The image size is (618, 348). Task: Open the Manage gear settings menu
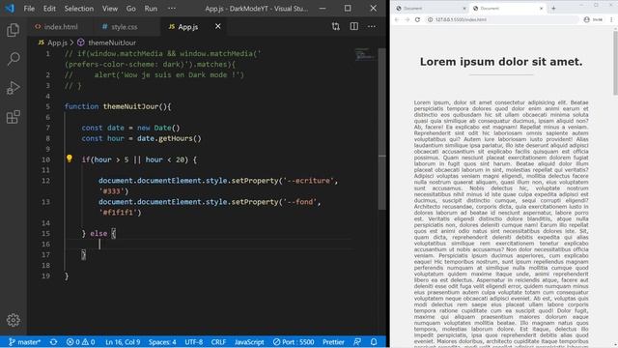tap(13, 320)
